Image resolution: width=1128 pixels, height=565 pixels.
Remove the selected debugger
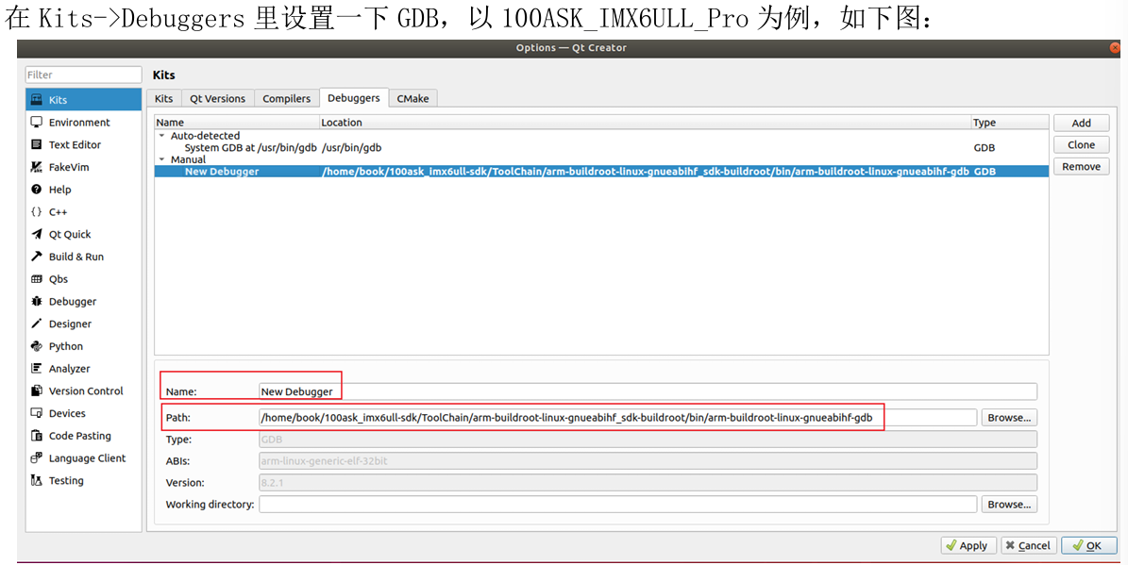[1081, 166]
